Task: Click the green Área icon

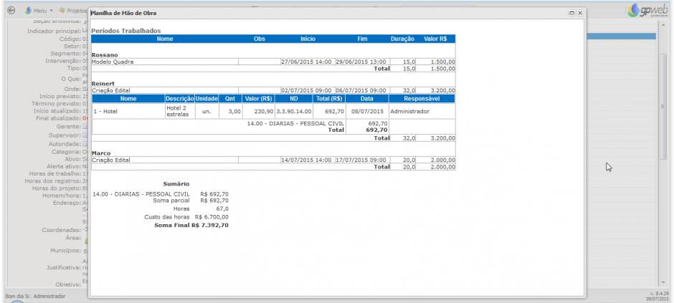Action: 85,237
